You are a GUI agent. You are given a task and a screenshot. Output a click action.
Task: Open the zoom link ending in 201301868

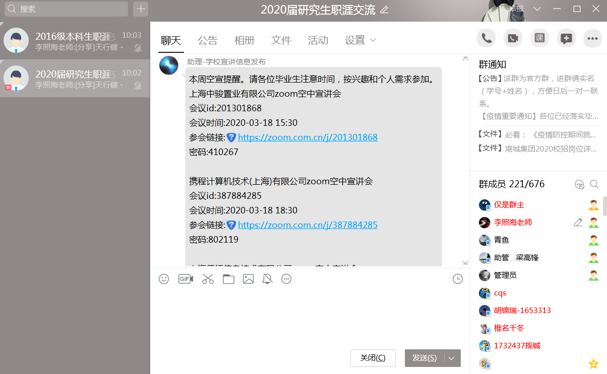point(308,137)
